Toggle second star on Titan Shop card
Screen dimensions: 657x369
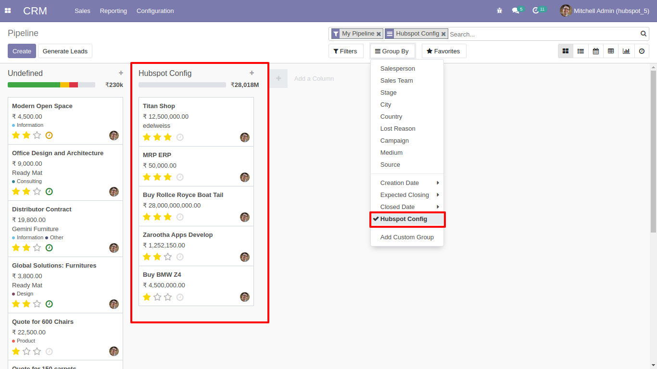(x=157, y=137)
